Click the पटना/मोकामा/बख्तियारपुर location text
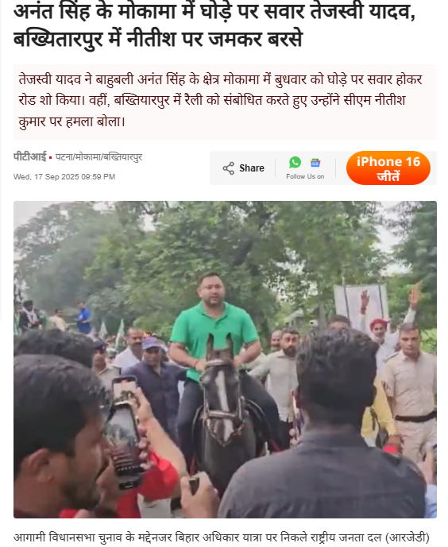This screenshot has width=448, height=547. 98,157
